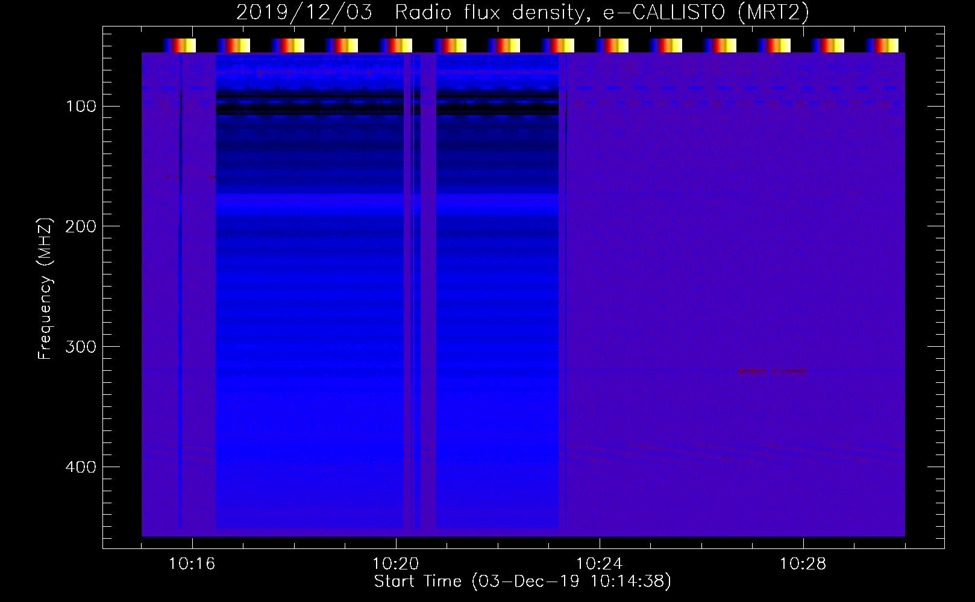Click the 'Start Time (03-Dec-19 10:14:38)' label
Screen dimensions: 975x602
(x=522, y=582)
